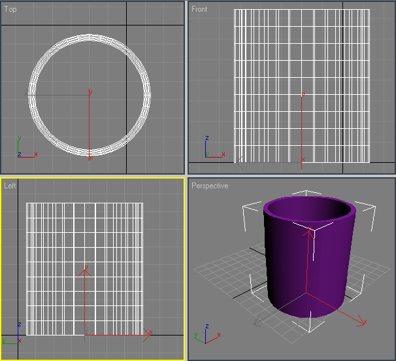
Task: Open the Top viewport label menu
Action: click(x=10, y=9)
